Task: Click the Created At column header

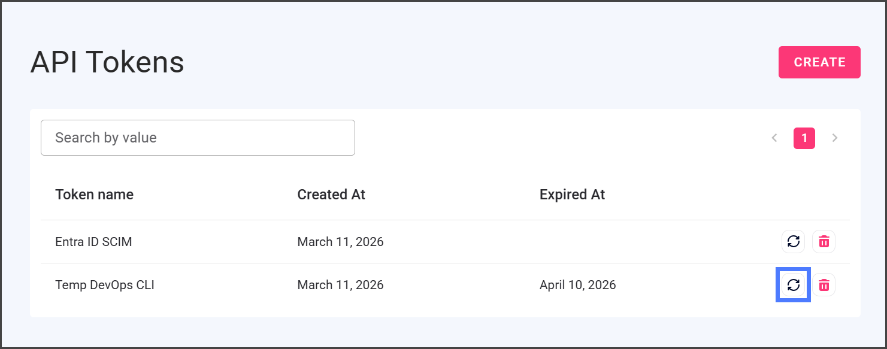Action: 331,195
